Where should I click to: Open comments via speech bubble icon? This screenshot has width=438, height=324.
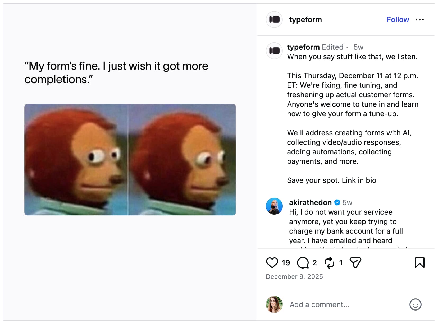303,263
